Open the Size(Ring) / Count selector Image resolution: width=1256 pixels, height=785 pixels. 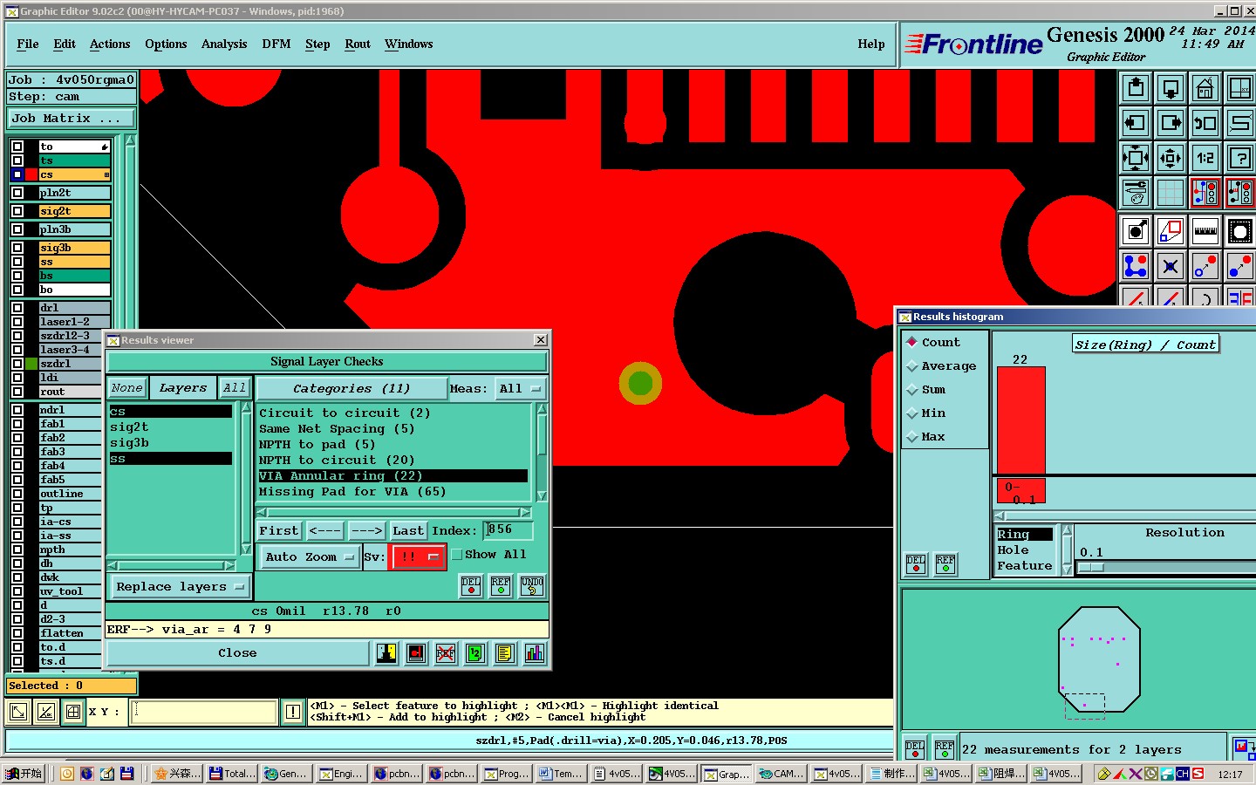coord(1145,345)
